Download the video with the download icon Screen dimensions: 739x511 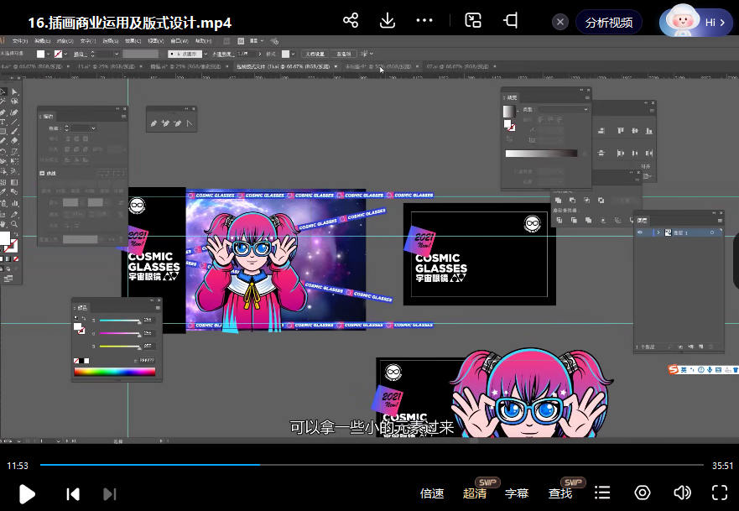coord(387,21)
